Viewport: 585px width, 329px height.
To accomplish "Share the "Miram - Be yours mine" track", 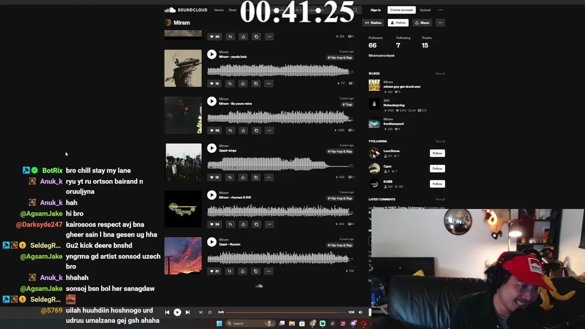I will point(243,130).
